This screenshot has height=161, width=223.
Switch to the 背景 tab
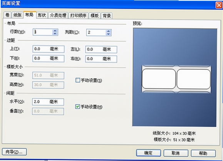(107, 16)
